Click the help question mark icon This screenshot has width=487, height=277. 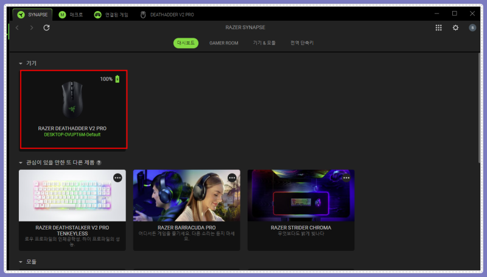(x=99, y=163)
